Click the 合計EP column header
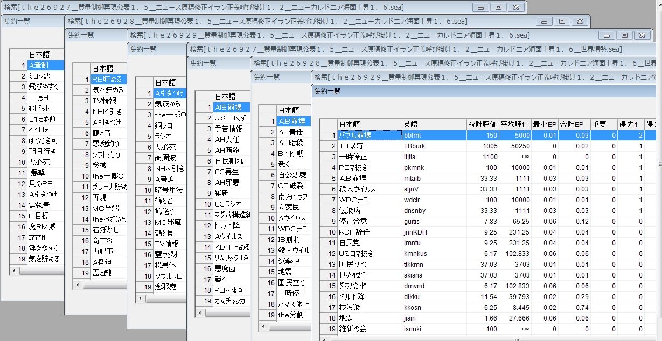The image size is (662, 341). coord(574,124)
